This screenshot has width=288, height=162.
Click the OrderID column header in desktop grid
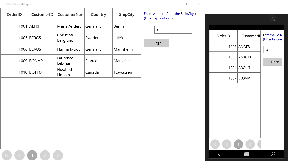click(x=14, y=14)
